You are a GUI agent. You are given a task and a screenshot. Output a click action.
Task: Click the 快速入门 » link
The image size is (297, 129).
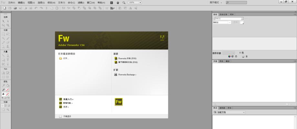[x=68, y=99]
